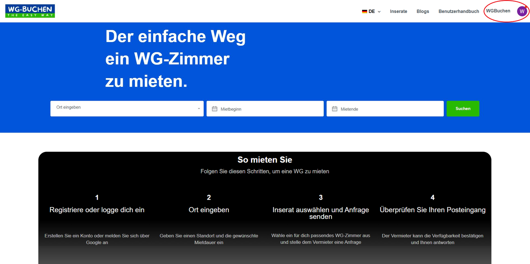Image resolution: width=530 pixels, height=264 pixels.
Task: Click 'Erstellen Sie ein Konto' description text
Action: pos(97,239)
